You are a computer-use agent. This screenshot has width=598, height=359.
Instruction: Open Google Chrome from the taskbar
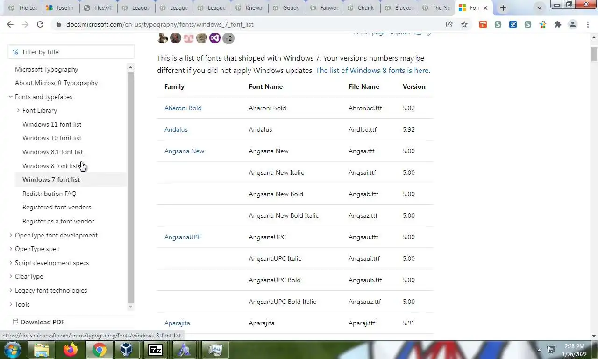click(99, 350)
